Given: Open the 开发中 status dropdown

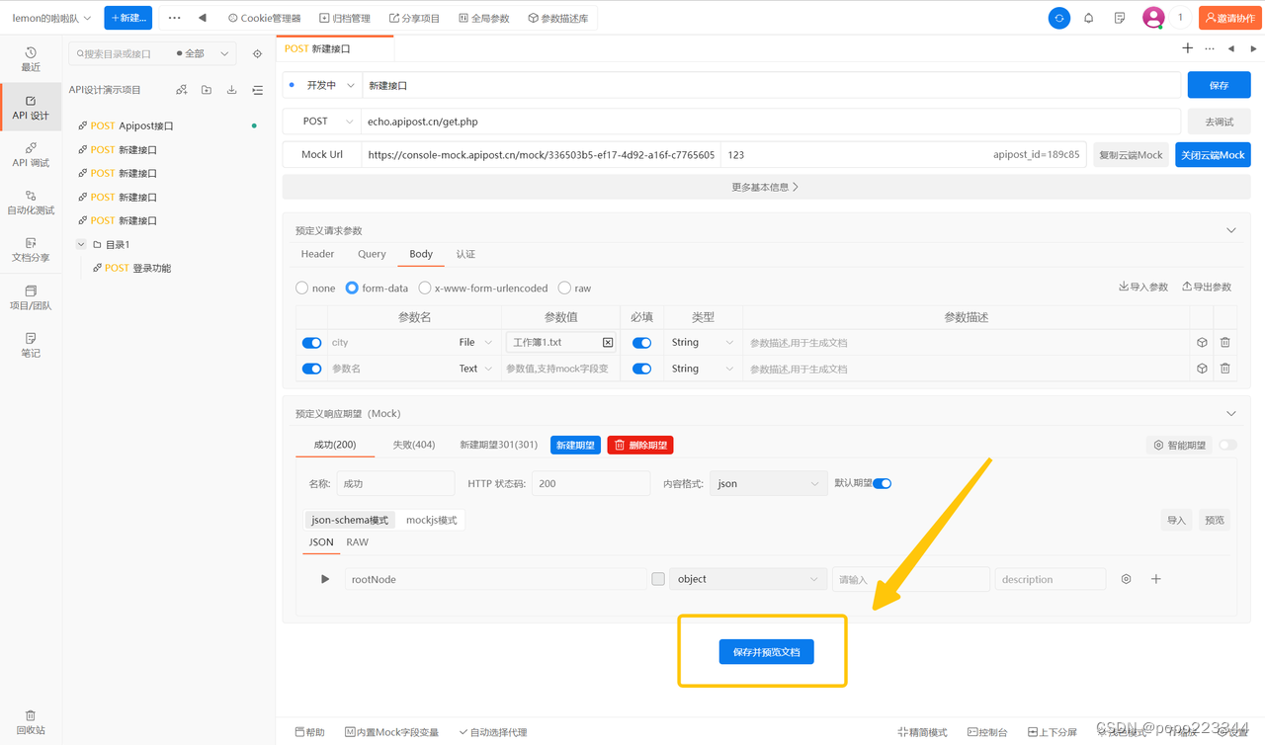Looking at the screenshot, I should (x=322, y=86).
